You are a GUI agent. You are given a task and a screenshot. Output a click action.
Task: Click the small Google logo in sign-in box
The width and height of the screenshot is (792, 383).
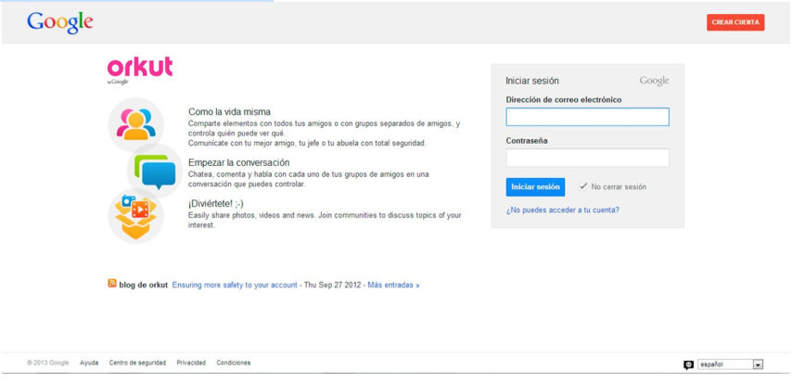pyautogui.click(x=654, y=81)
